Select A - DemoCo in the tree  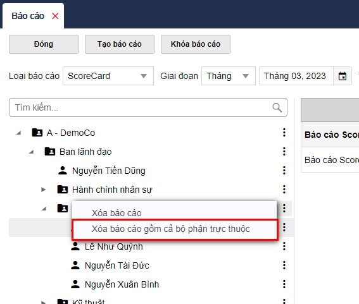click(71, 133)
